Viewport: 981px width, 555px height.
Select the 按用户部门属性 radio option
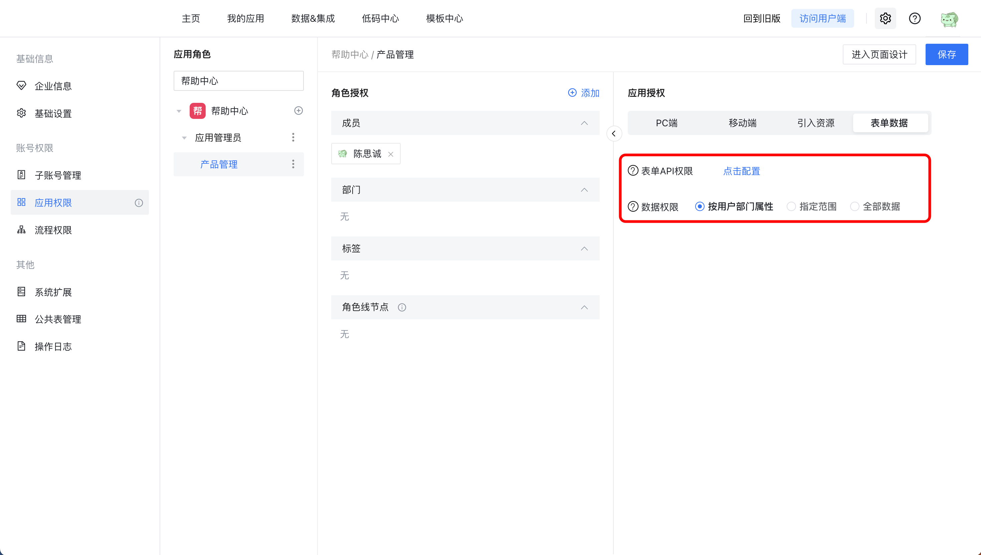700,207
